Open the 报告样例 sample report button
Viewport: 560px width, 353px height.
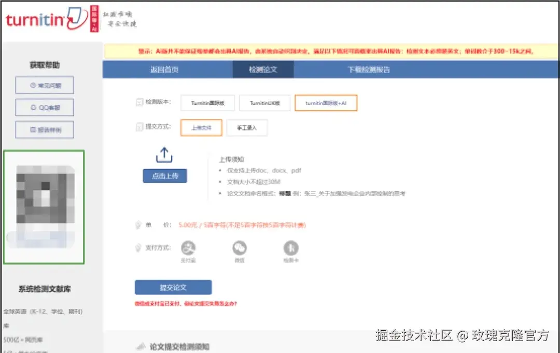coord(45,130)
